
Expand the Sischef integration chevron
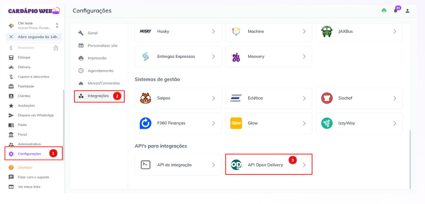click(394, 98)
